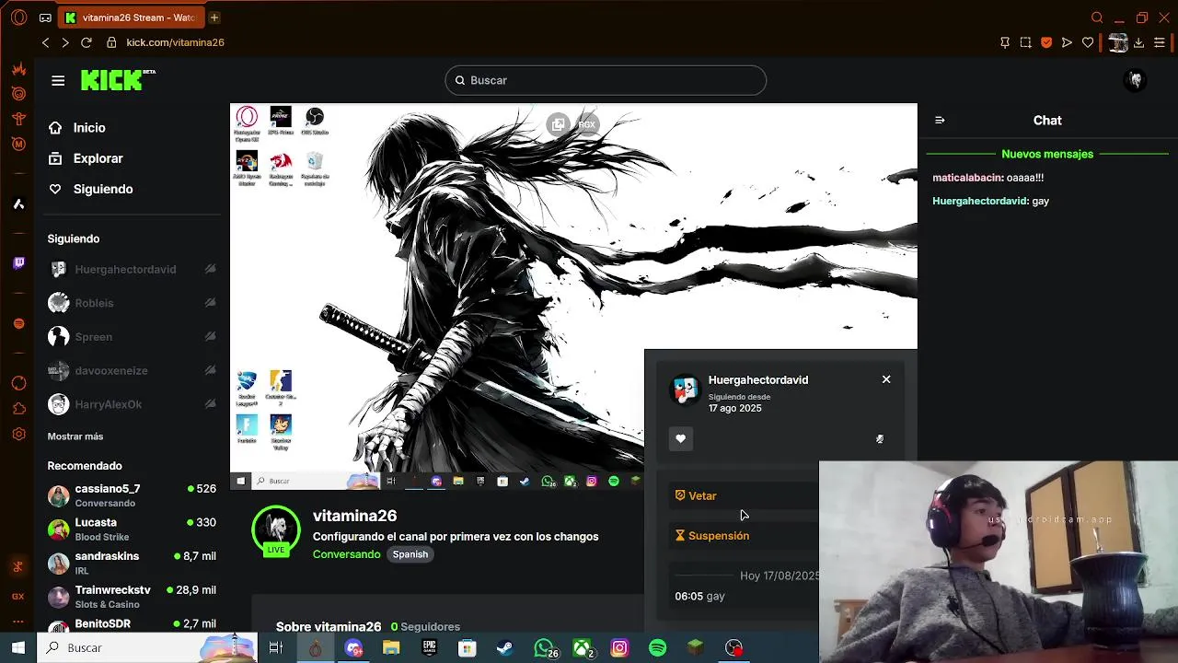Open Instagram from Windows taskbar
Screen dimensions: 1178x663
[x=619, y=648]
